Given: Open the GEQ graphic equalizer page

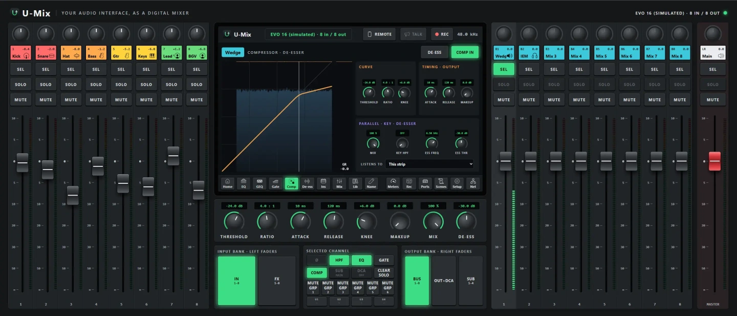Looking at the screenshot, I should [x=259, y=183].
